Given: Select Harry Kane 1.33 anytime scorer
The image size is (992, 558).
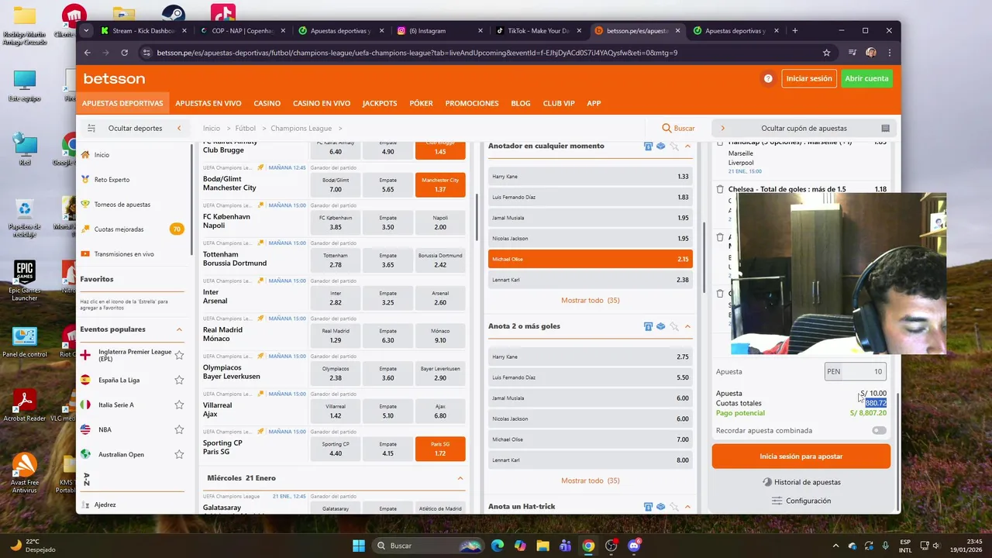Looking at the screenshot, I should [x=590, y=177].
